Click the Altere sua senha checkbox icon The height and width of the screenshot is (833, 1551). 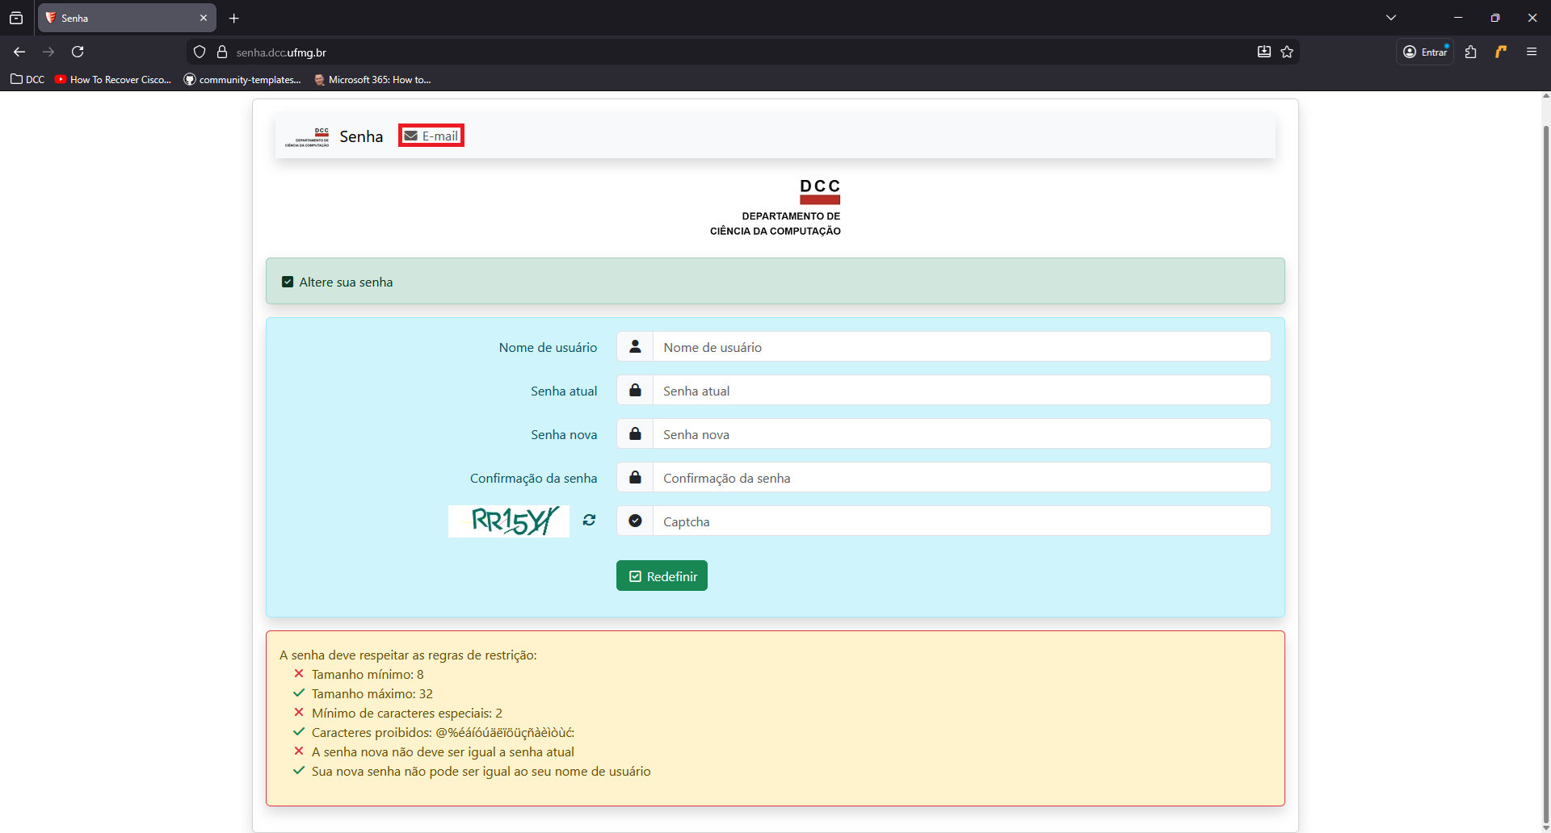(288, 282)
